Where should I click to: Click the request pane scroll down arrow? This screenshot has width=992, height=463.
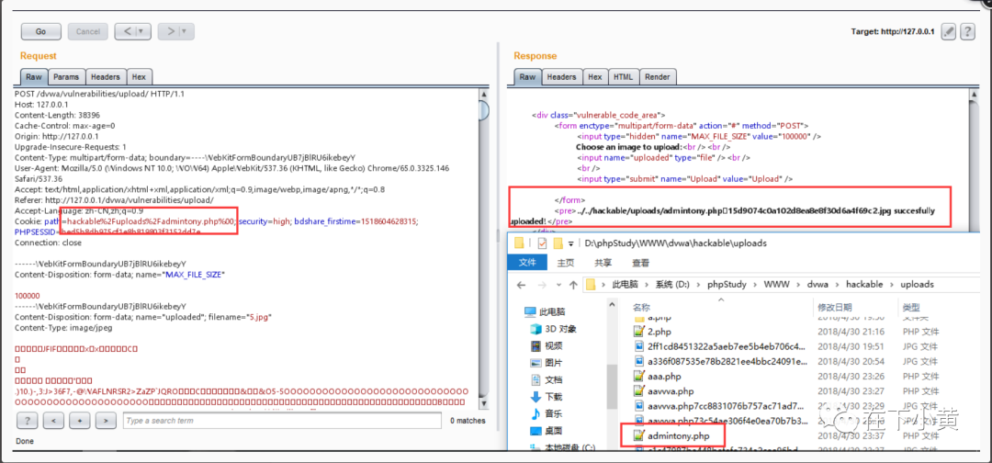pos(483,403)
